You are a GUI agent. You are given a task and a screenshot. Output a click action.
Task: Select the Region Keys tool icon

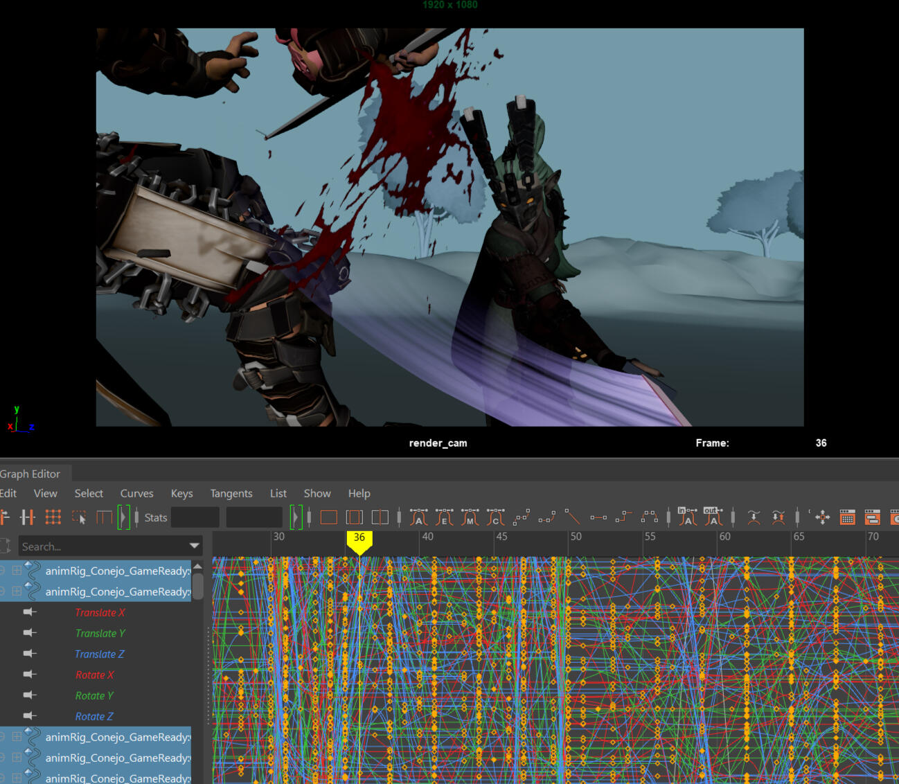click(x=79, y=517)
